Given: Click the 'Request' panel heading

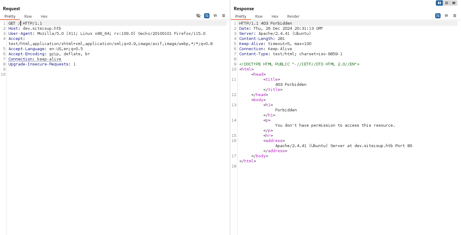Looking at the screenshot, I should (11, 9).
